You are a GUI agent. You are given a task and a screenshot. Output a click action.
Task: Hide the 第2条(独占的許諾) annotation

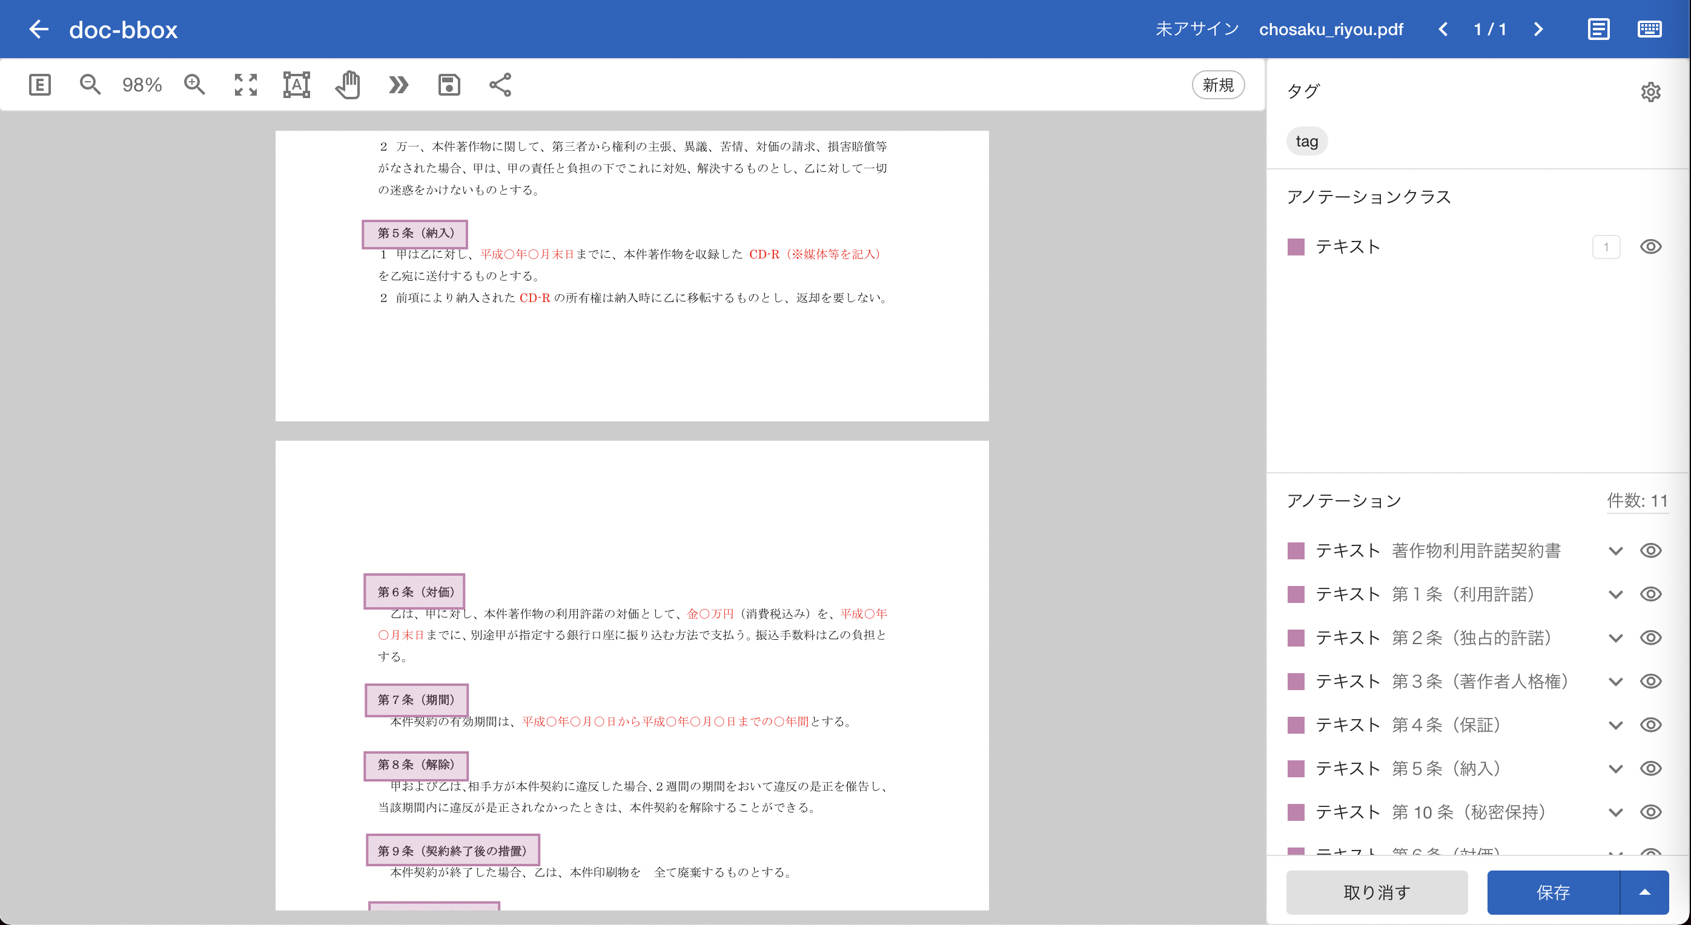click(1650, 637)
